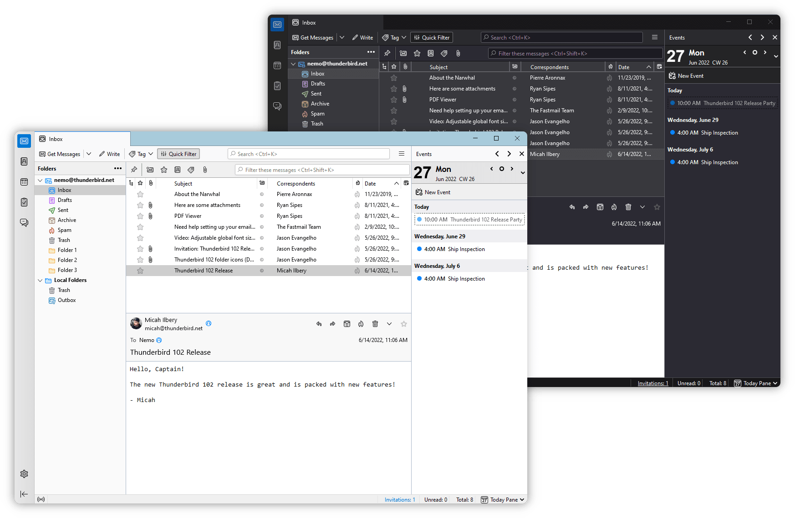Toggle tags filter in light quick filter bar
Screen dimensions: 795x518
(x=191, y=170)
